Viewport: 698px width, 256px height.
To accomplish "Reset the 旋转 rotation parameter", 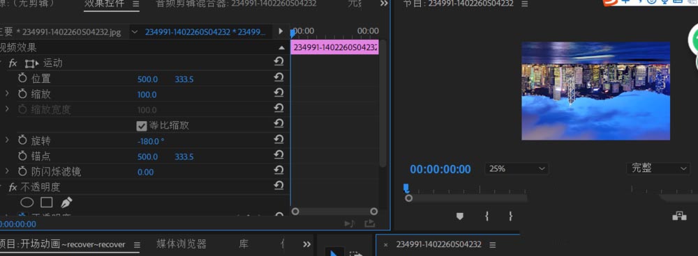I will tap(279, 139).
